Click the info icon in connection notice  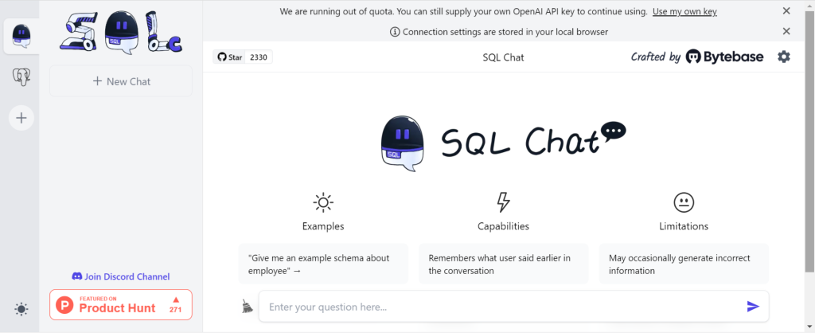[x=395, y=32]
